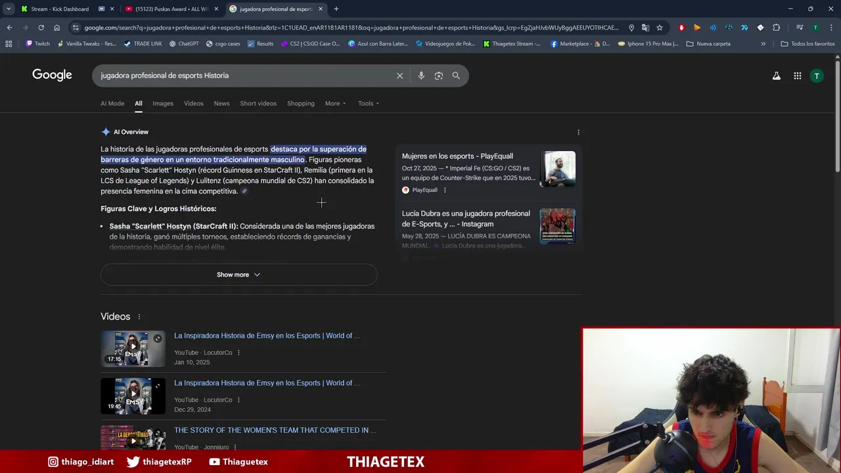Click the browser back arrow
The image size is (841, 473).
(9, 28)
